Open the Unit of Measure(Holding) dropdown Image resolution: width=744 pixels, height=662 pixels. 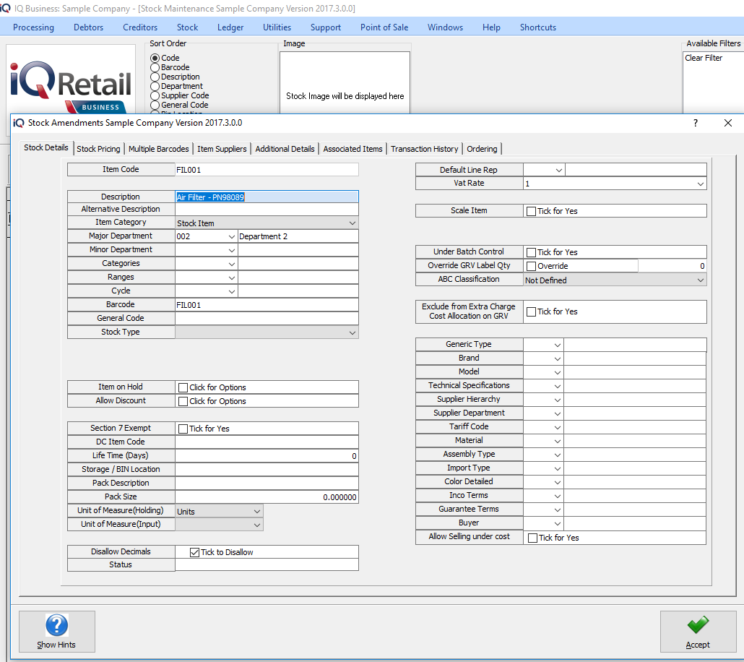tap(256, 512)
